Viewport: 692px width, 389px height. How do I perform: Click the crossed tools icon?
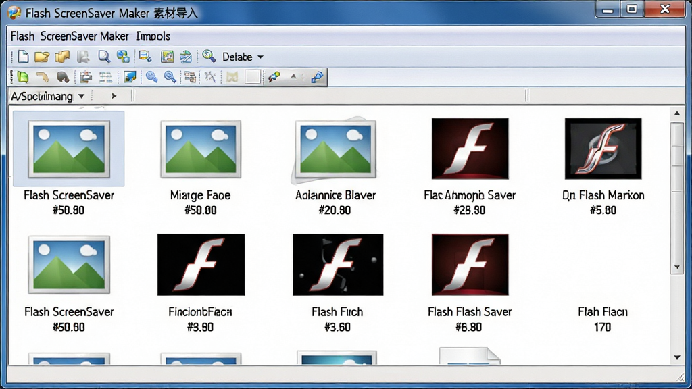(x=211, y=77)
